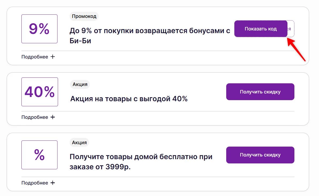
Task: Click the «Показать код» button
Action: (x=261, y=29)
